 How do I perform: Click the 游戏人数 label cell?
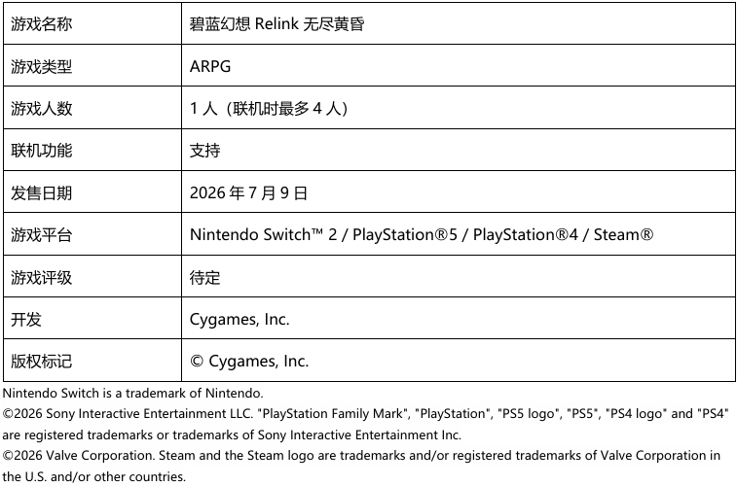pos(42,108)
